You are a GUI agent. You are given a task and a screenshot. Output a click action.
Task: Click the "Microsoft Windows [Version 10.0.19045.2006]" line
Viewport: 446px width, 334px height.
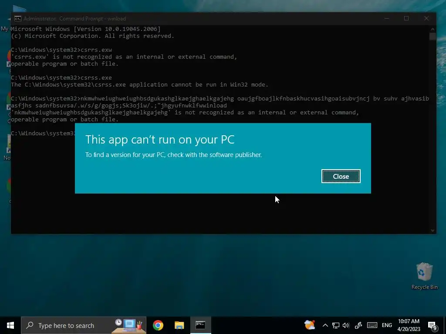coord(86,29)
